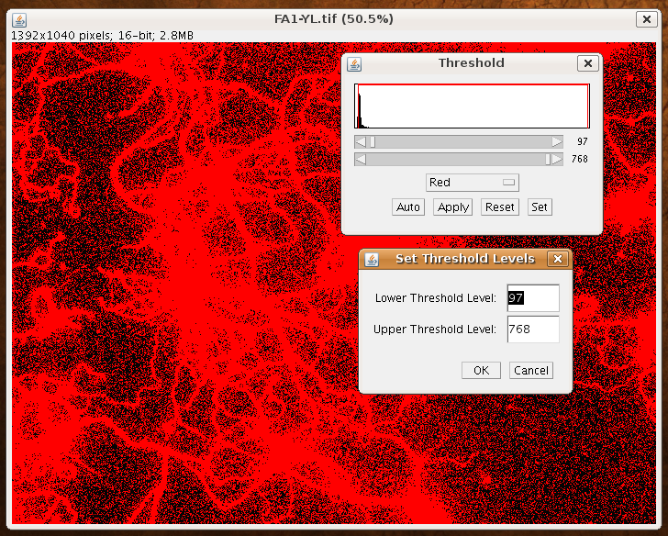This screenshot has height=536, width=668.
Task: Click the Upper Threshold Level input field
Action: [x=532, y=329]
